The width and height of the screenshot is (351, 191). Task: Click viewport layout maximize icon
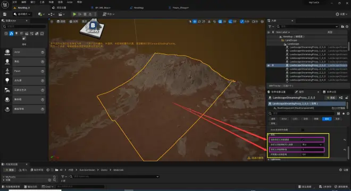click(x=262, y=21)
